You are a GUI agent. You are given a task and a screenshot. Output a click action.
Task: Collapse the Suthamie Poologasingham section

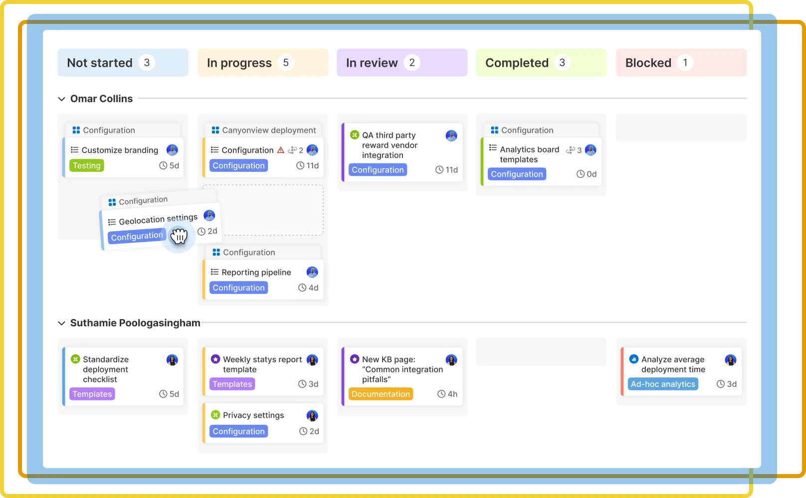point(61,323)
